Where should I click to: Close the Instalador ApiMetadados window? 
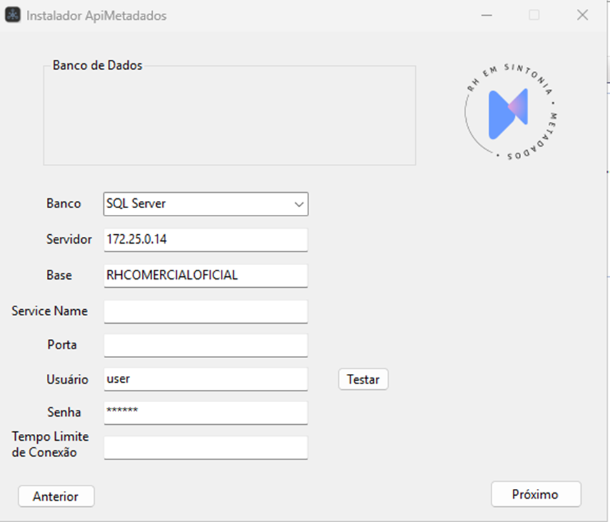click(x=582, y=15)
